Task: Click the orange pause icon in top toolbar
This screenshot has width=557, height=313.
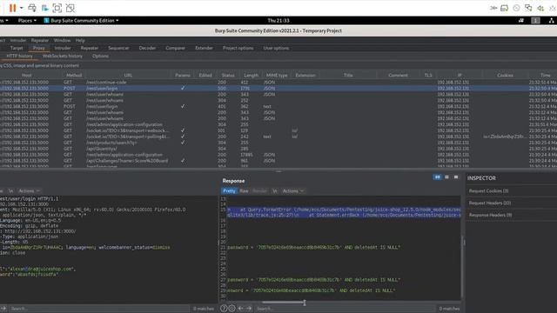Action: pos(12,8)
